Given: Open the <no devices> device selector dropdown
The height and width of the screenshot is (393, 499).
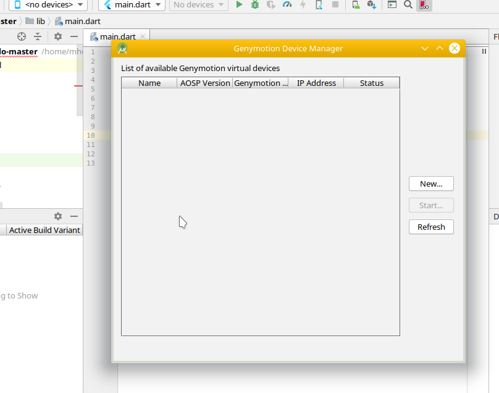Looking at the screenshot, I should click(x=49, y=5).
